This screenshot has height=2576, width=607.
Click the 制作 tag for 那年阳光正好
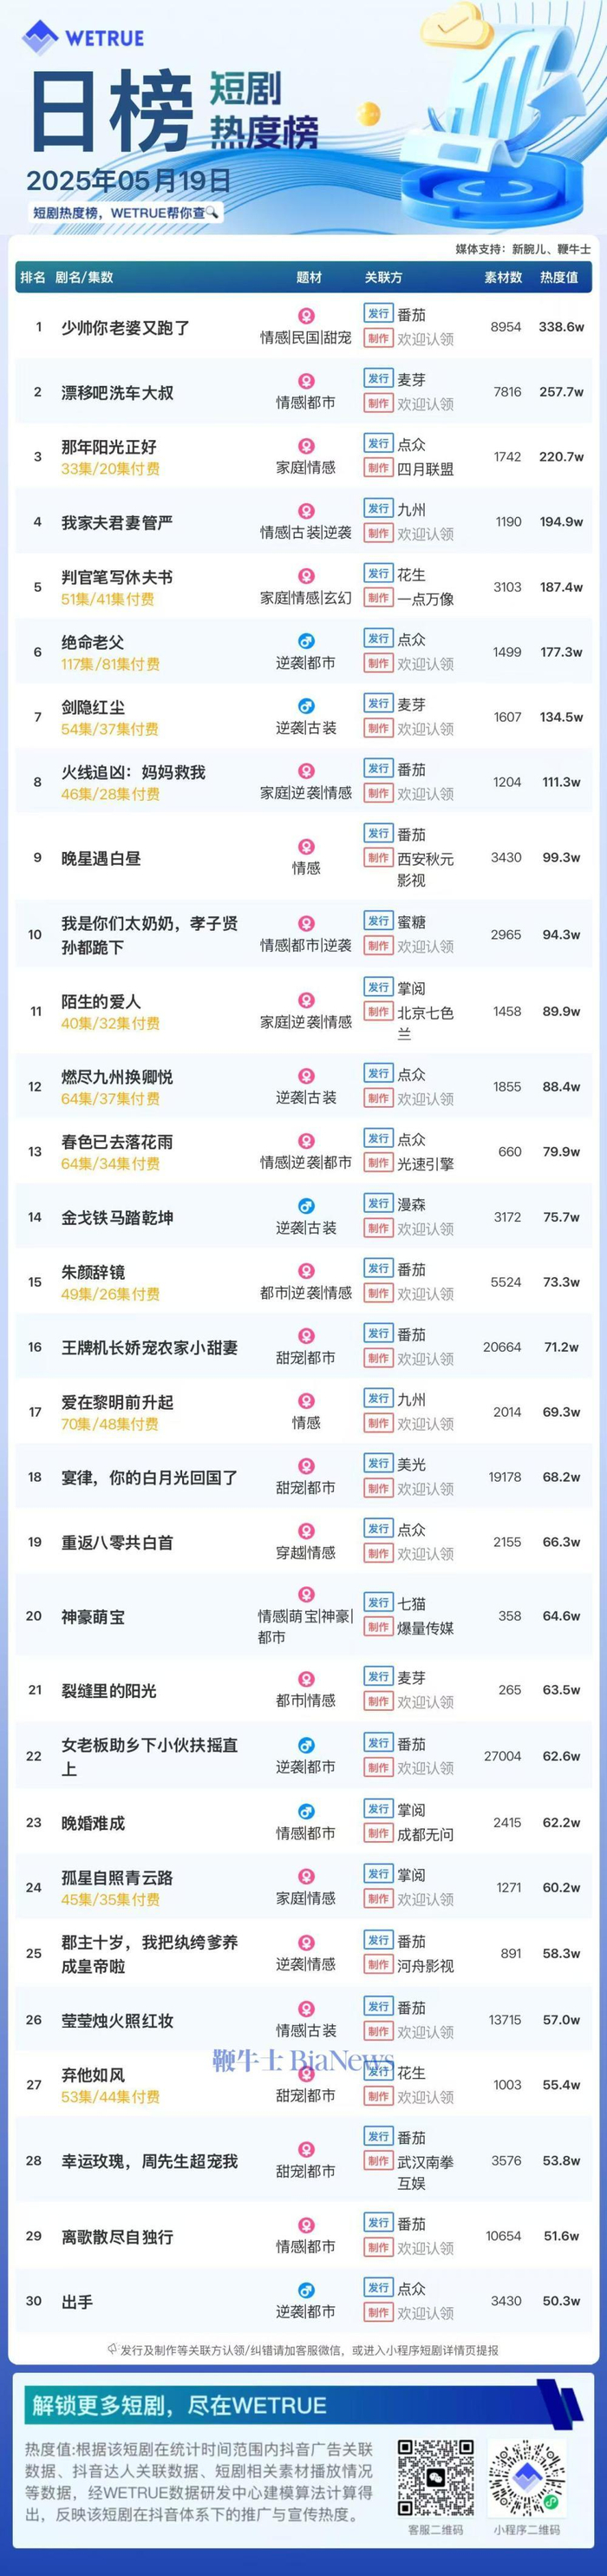click(378, 468)
